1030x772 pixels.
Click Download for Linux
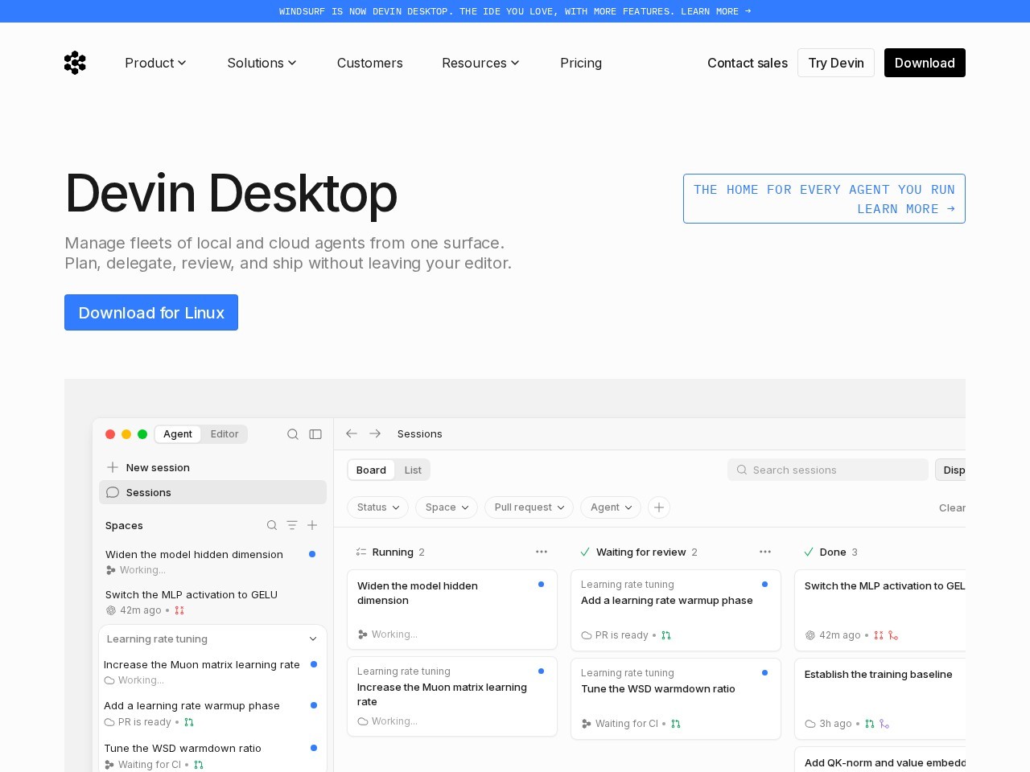click(151, 313)
